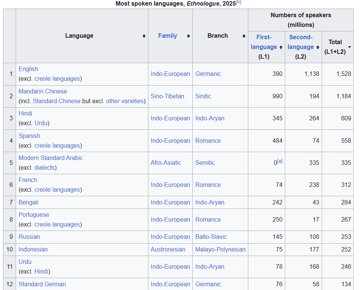Open Indo-Aryan link in Urdu row

[210, 266]
